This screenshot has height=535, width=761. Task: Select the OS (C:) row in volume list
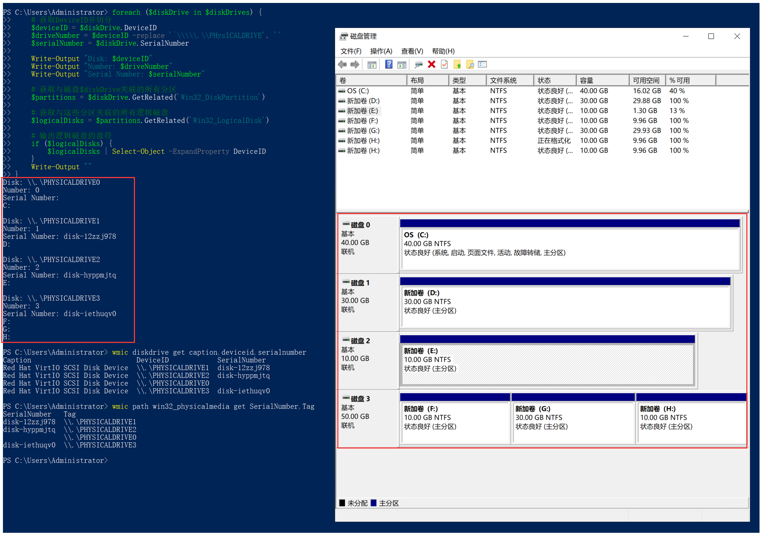click(358, 91)
